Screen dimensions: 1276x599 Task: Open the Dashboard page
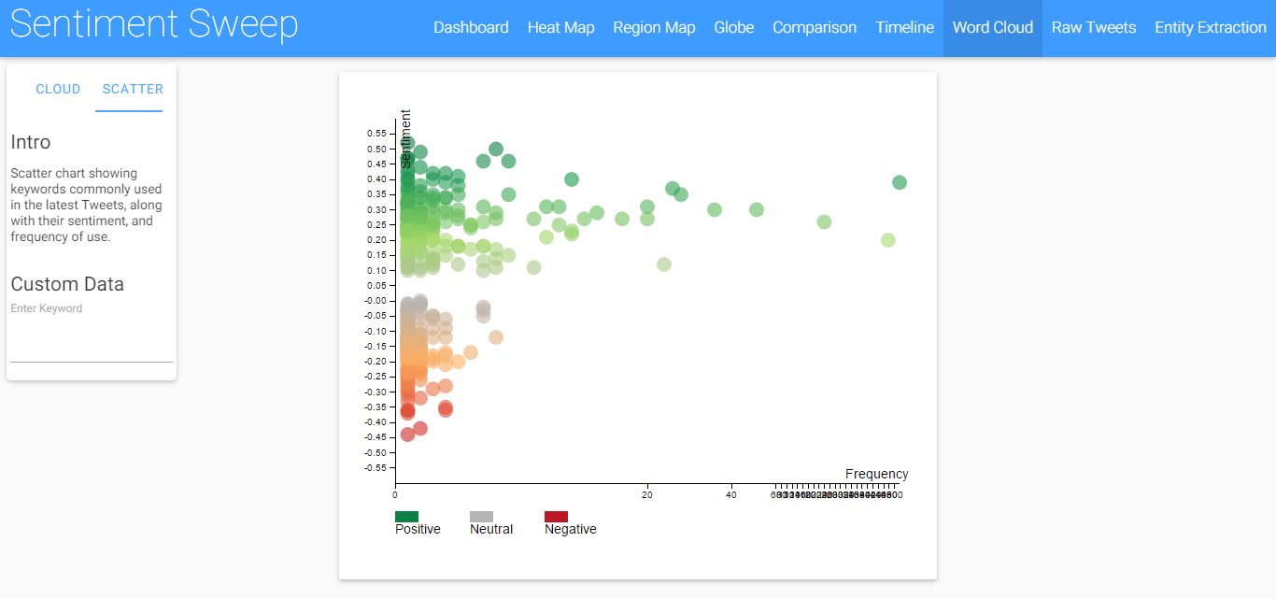point(471,28)
